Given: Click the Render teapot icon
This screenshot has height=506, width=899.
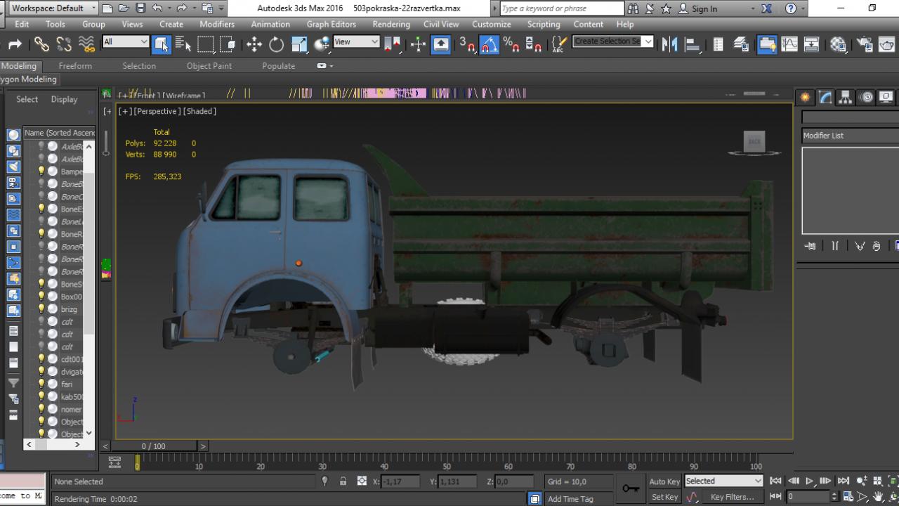Looking at the screenshot, I should [886, 44].
